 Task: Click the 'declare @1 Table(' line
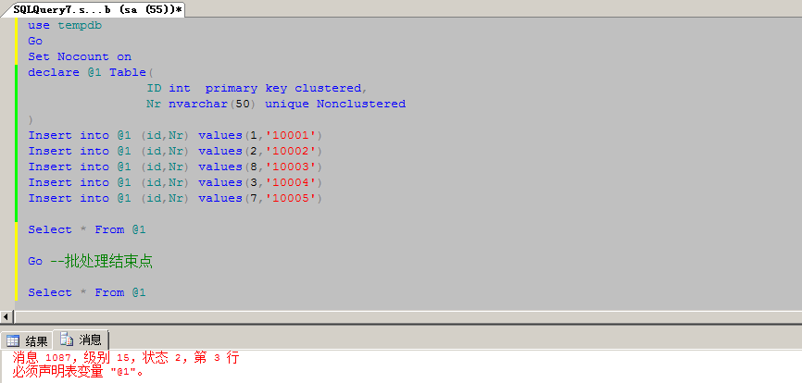pyautogui.click(x=91, y=72)
